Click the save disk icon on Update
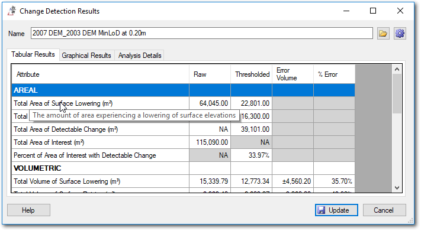421x231 pixels. click(x=321, y=210)
